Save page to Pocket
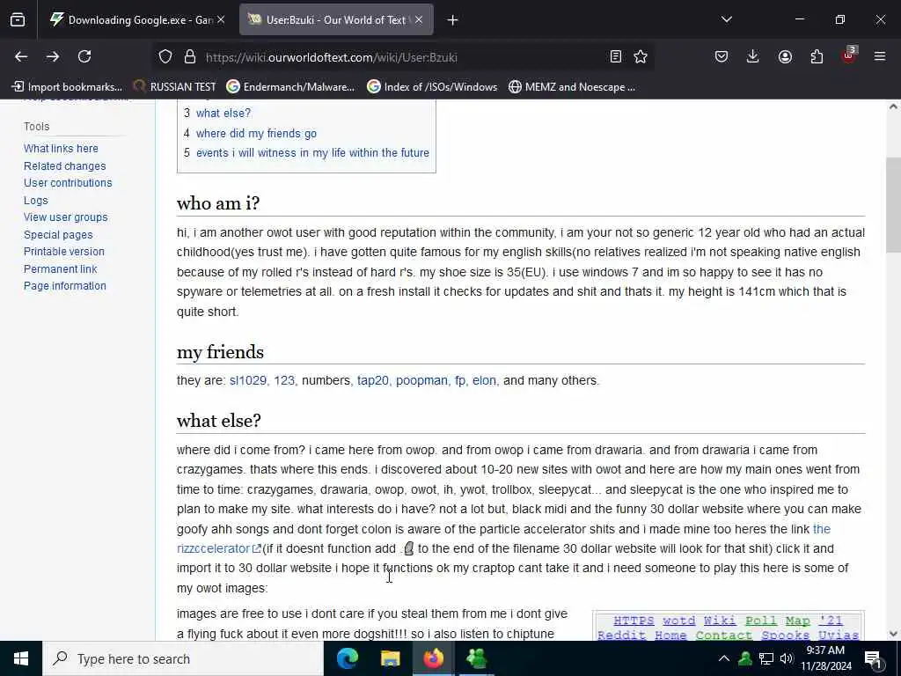This screenshot has height=676, width=901. [x=722, y=57]
